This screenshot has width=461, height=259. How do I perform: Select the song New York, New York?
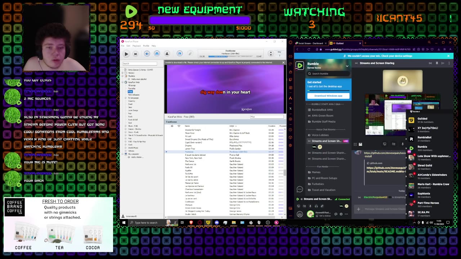point(193,158)
